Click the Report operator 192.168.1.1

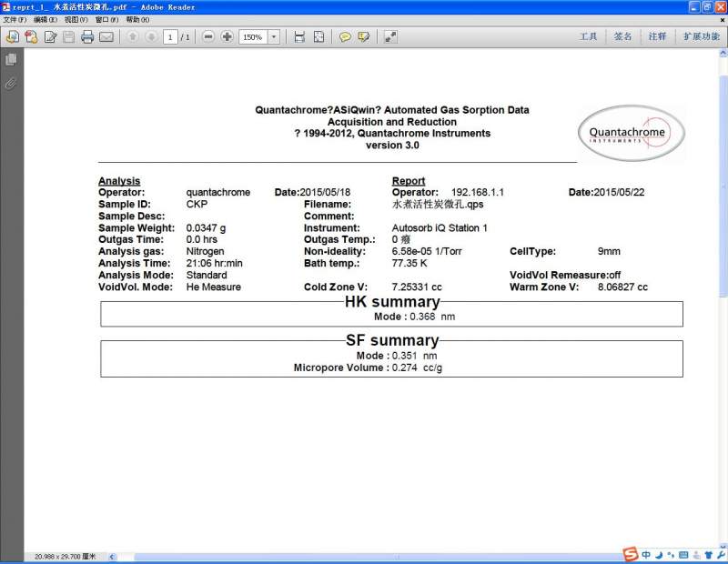[x=477, y=192]
